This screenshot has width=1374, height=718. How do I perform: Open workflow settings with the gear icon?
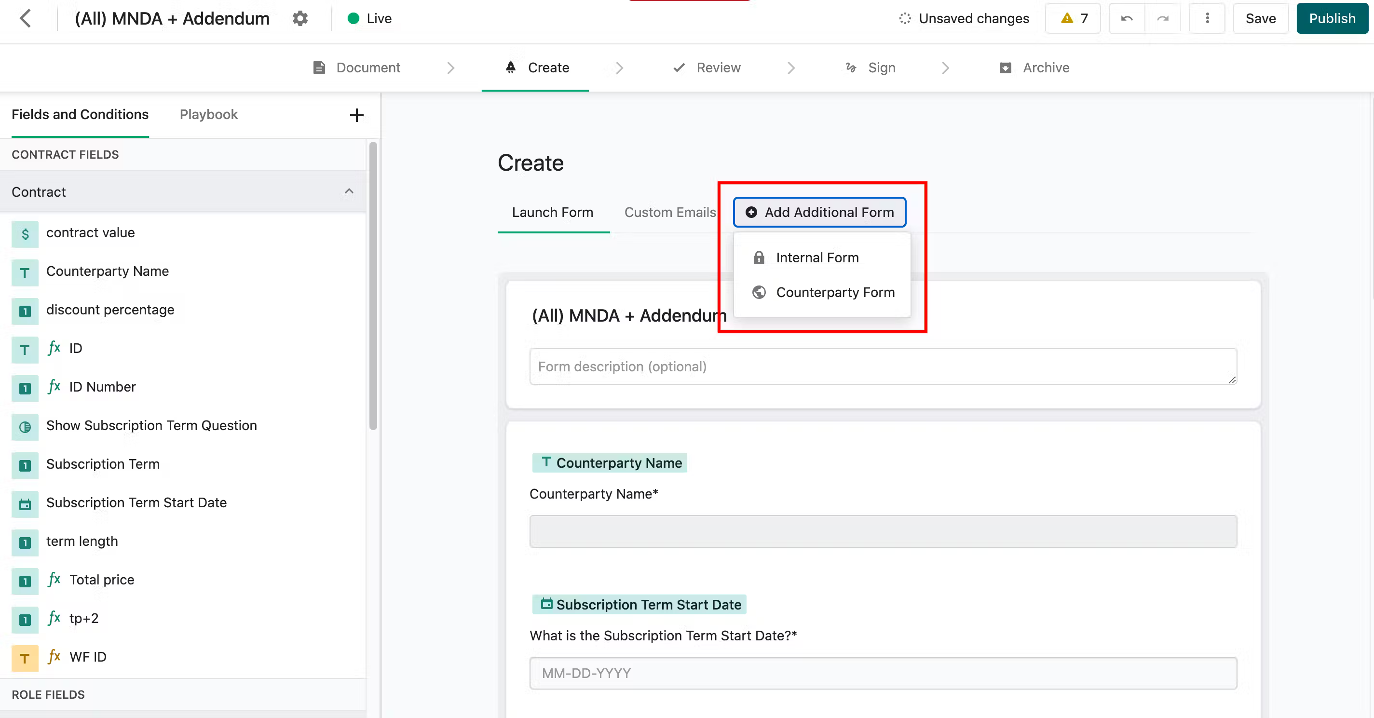pos(300,18)
